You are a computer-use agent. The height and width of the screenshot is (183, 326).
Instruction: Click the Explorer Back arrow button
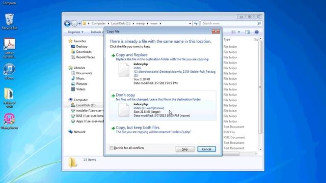coord(67,23)
